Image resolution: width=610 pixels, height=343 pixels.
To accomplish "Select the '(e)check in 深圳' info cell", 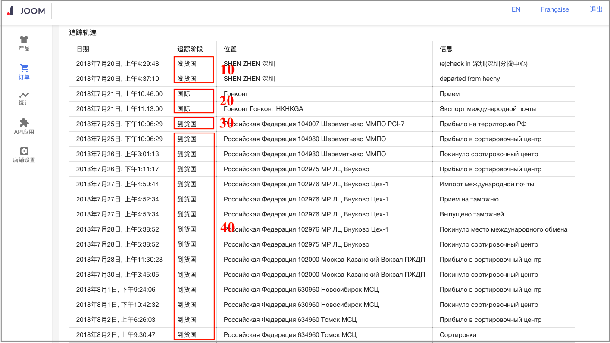I will [483, 64].
